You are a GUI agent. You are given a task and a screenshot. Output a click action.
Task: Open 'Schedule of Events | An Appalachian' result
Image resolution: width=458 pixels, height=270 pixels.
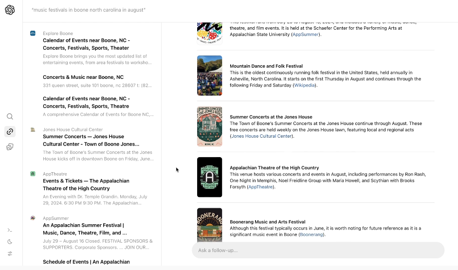point(86,262)
